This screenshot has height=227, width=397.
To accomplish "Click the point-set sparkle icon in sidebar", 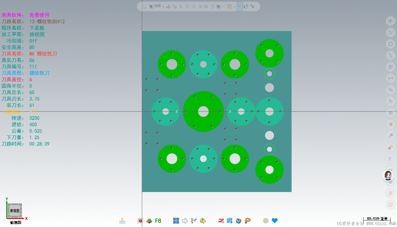I will pos(390,32).
